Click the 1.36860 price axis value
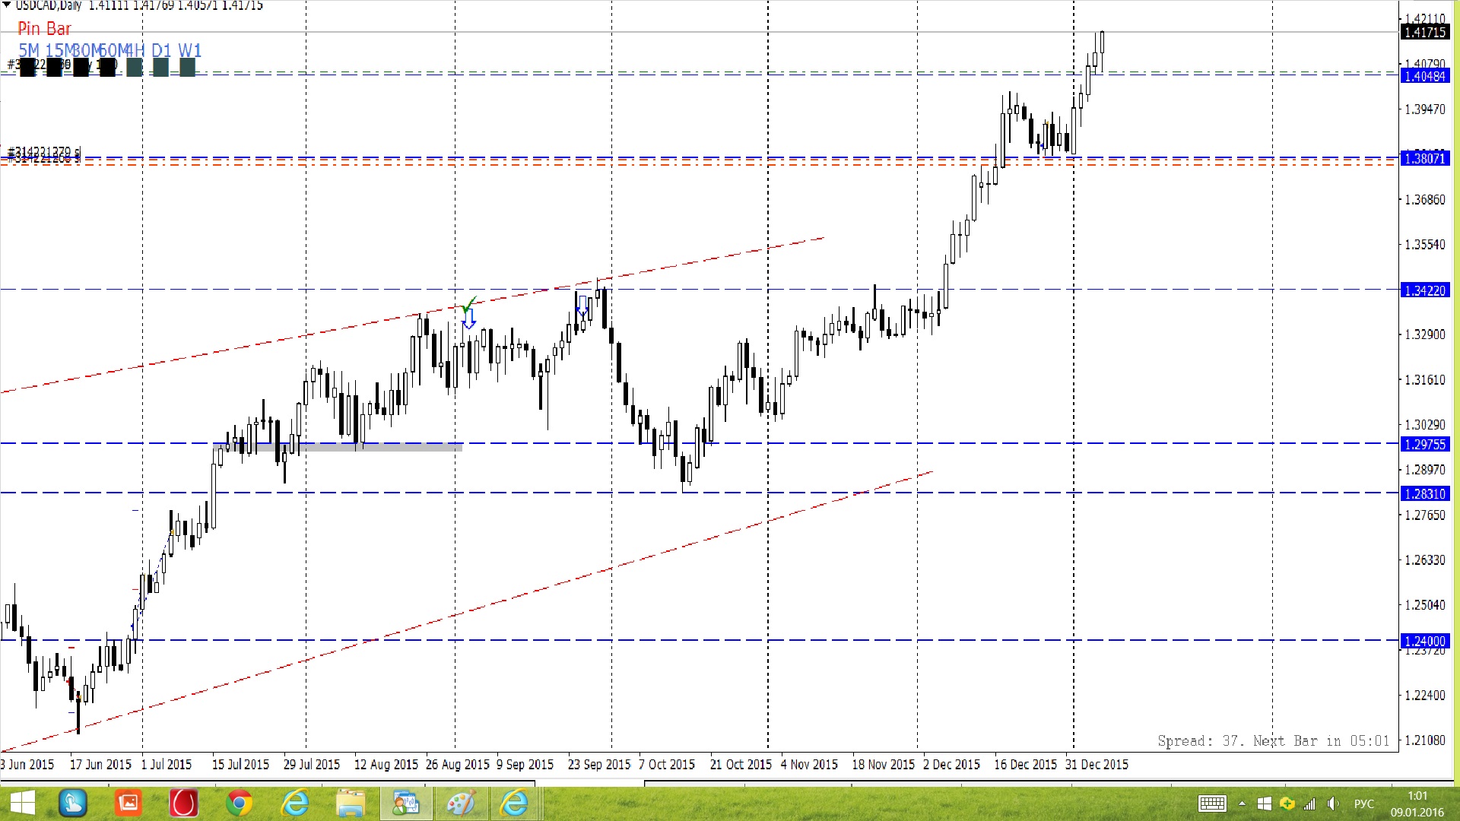Screen dimensions: 1460x821 coord(1425,200)
